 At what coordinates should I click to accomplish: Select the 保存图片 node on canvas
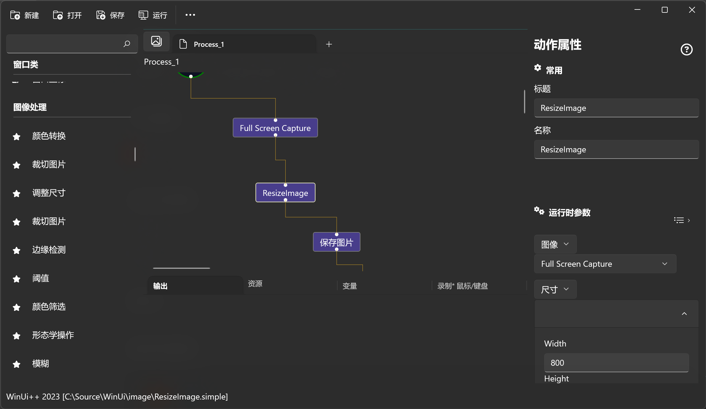pos(336,242)
